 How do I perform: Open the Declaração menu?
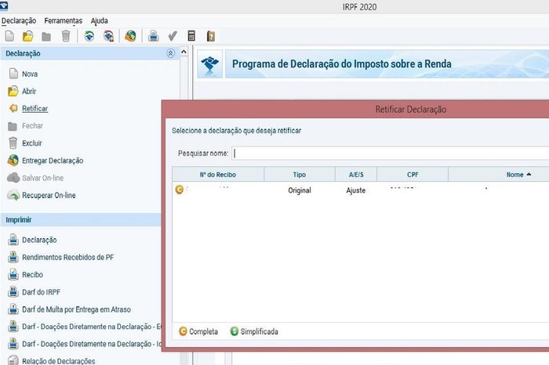(x=19, y=20)
